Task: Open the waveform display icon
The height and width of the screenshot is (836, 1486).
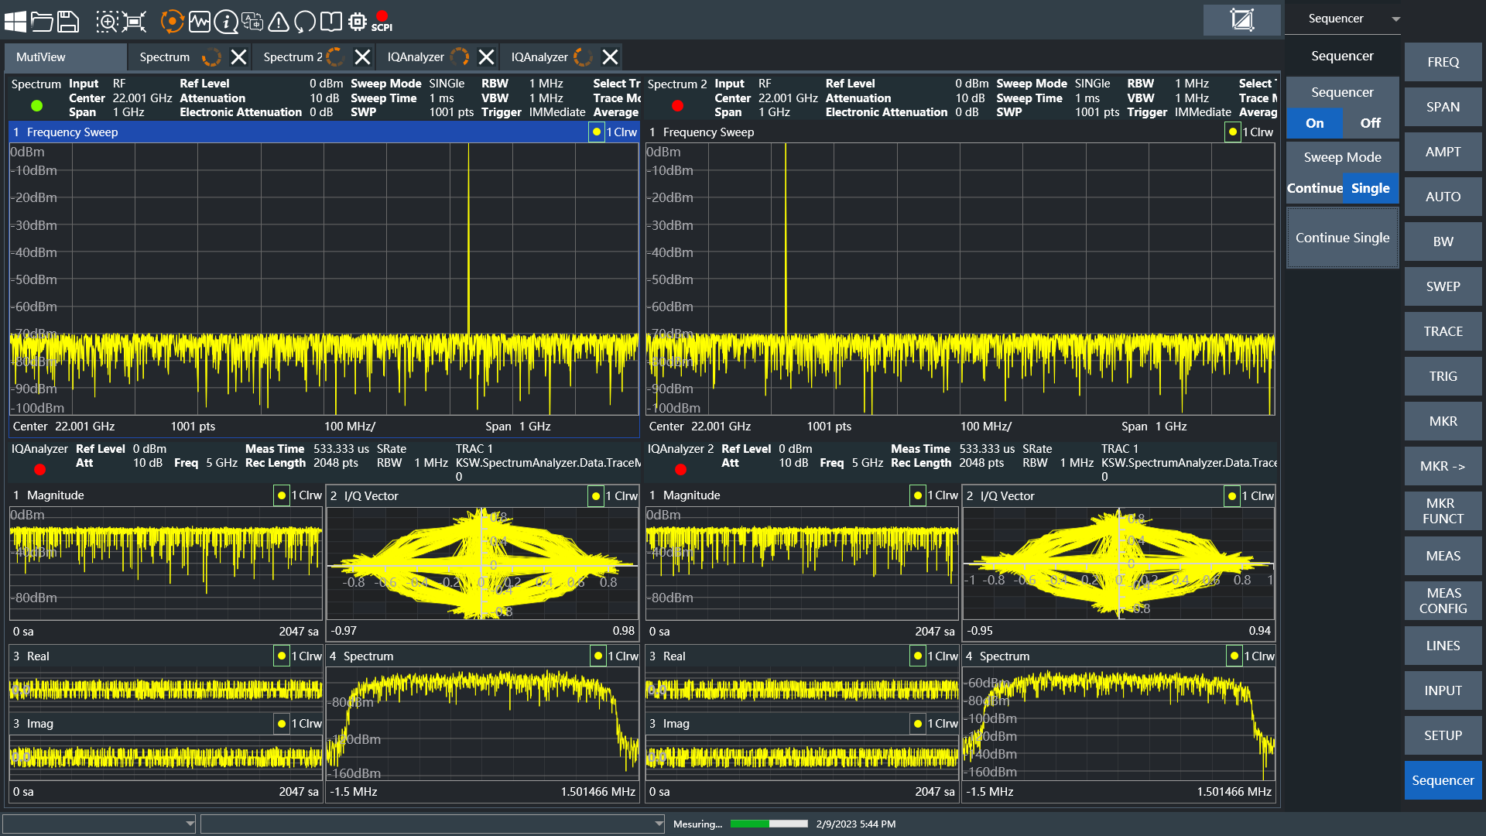Action: click(x=199, y=21)
